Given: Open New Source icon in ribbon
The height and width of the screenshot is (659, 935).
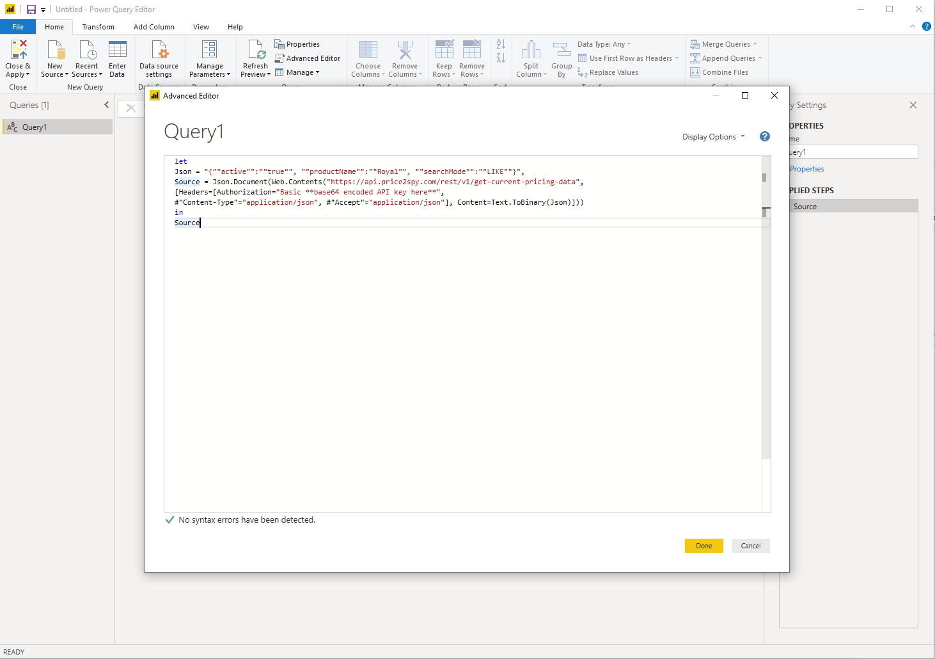Looking at the screenshot, I should coord(56,50).
